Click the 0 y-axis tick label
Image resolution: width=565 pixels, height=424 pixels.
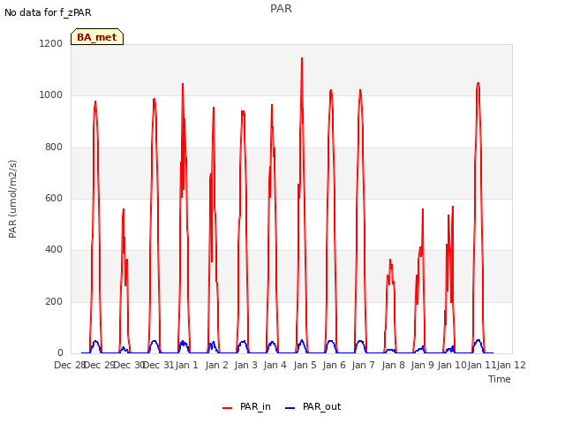(x=60, y=353)
